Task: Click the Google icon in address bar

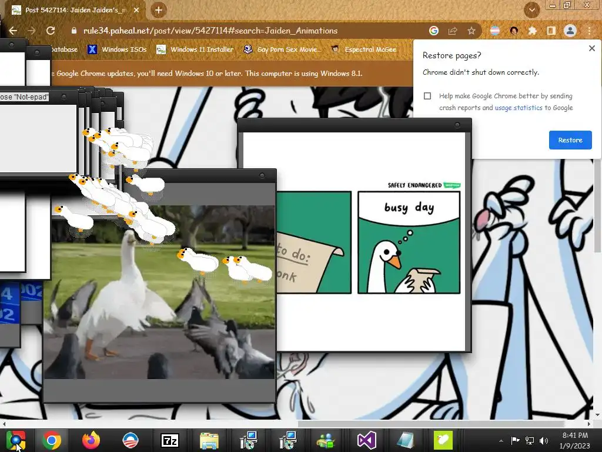Action: (434, 31)
